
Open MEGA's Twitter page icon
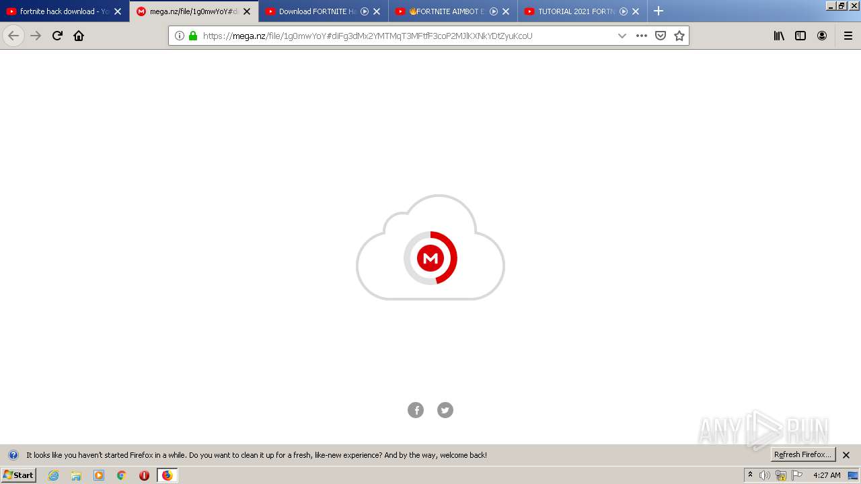445,410
